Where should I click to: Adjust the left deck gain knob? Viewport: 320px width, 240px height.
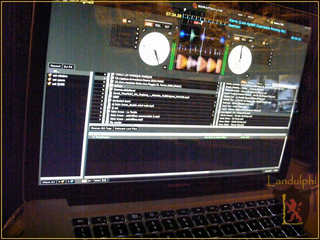tap(177, 28)
